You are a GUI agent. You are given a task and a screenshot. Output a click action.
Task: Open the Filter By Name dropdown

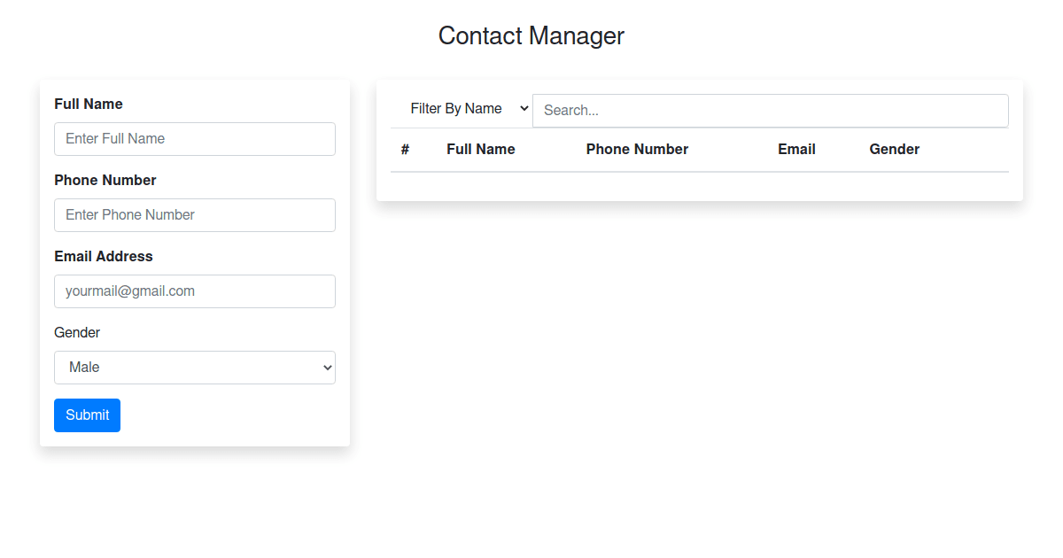tap(461, 109)
